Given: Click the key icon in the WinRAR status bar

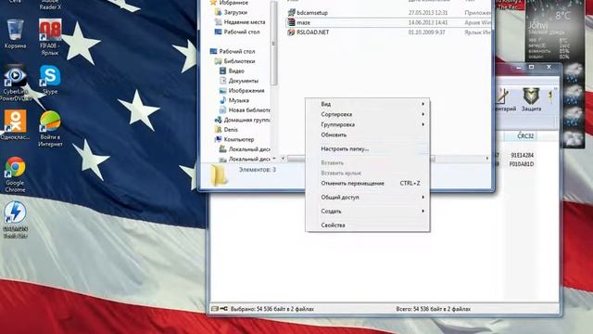Looking at the screenshot, I should click(x=223, y=309).
